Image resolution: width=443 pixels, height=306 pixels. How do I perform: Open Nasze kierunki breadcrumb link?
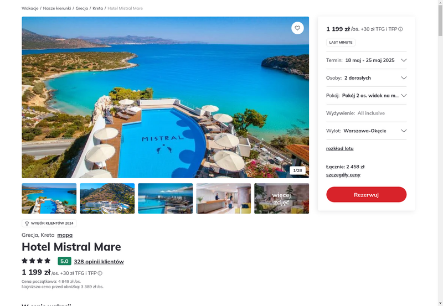click(x=57, y=8)
